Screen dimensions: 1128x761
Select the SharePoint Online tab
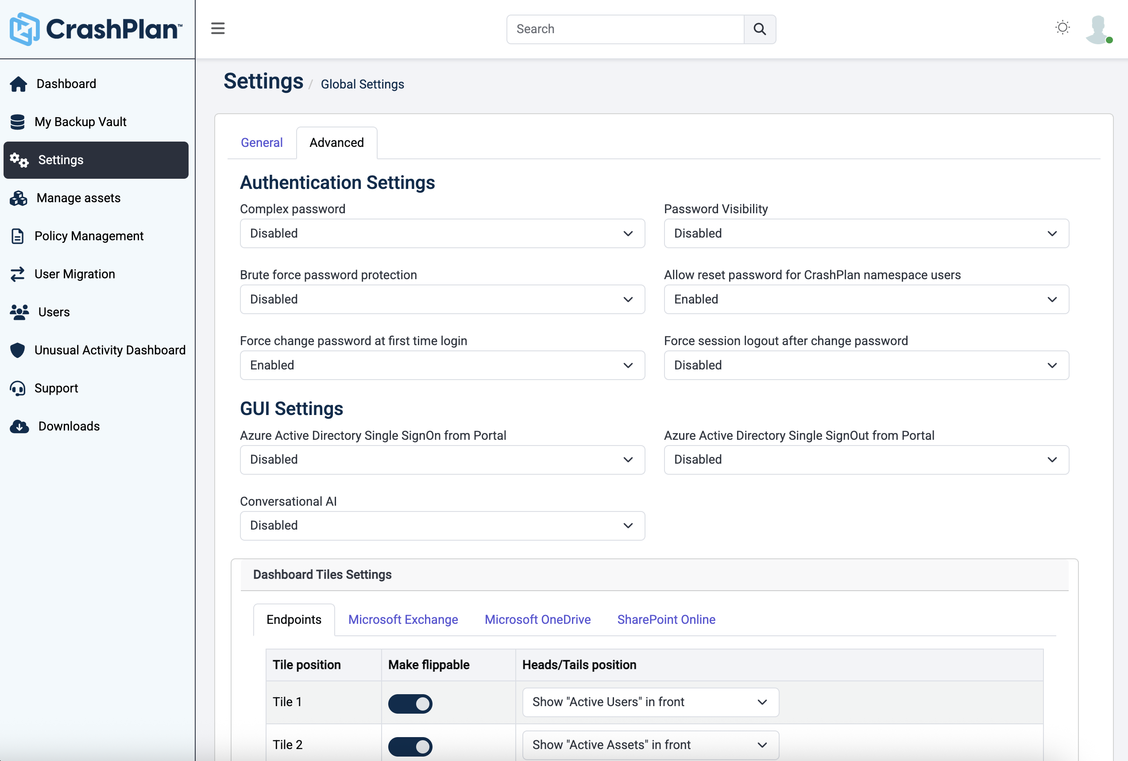point(666,619)
